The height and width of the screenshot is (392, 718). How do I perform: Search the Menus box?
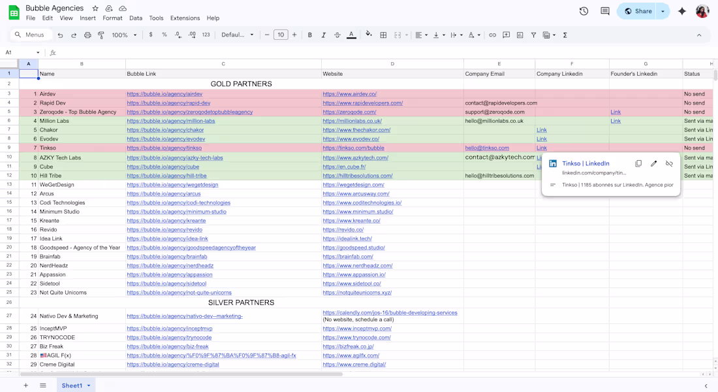[30, 35]
